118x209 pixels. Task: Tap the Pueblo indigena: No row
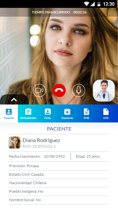(59, 192)
